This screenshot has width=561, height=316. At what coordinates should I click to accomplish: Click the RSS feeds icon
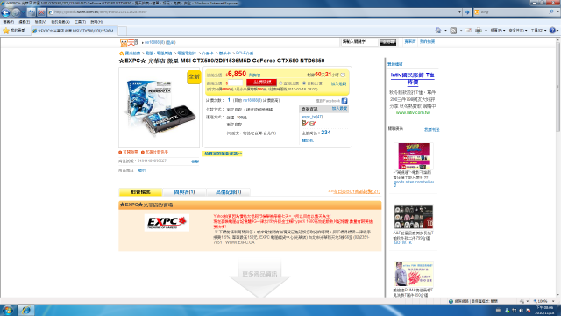[x=453, y=31]
